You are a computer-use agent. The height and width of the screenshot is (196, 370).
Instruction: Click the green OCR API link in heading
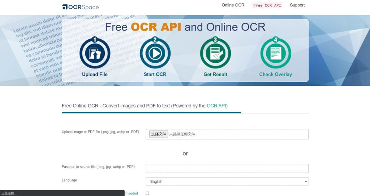(216, 106)
